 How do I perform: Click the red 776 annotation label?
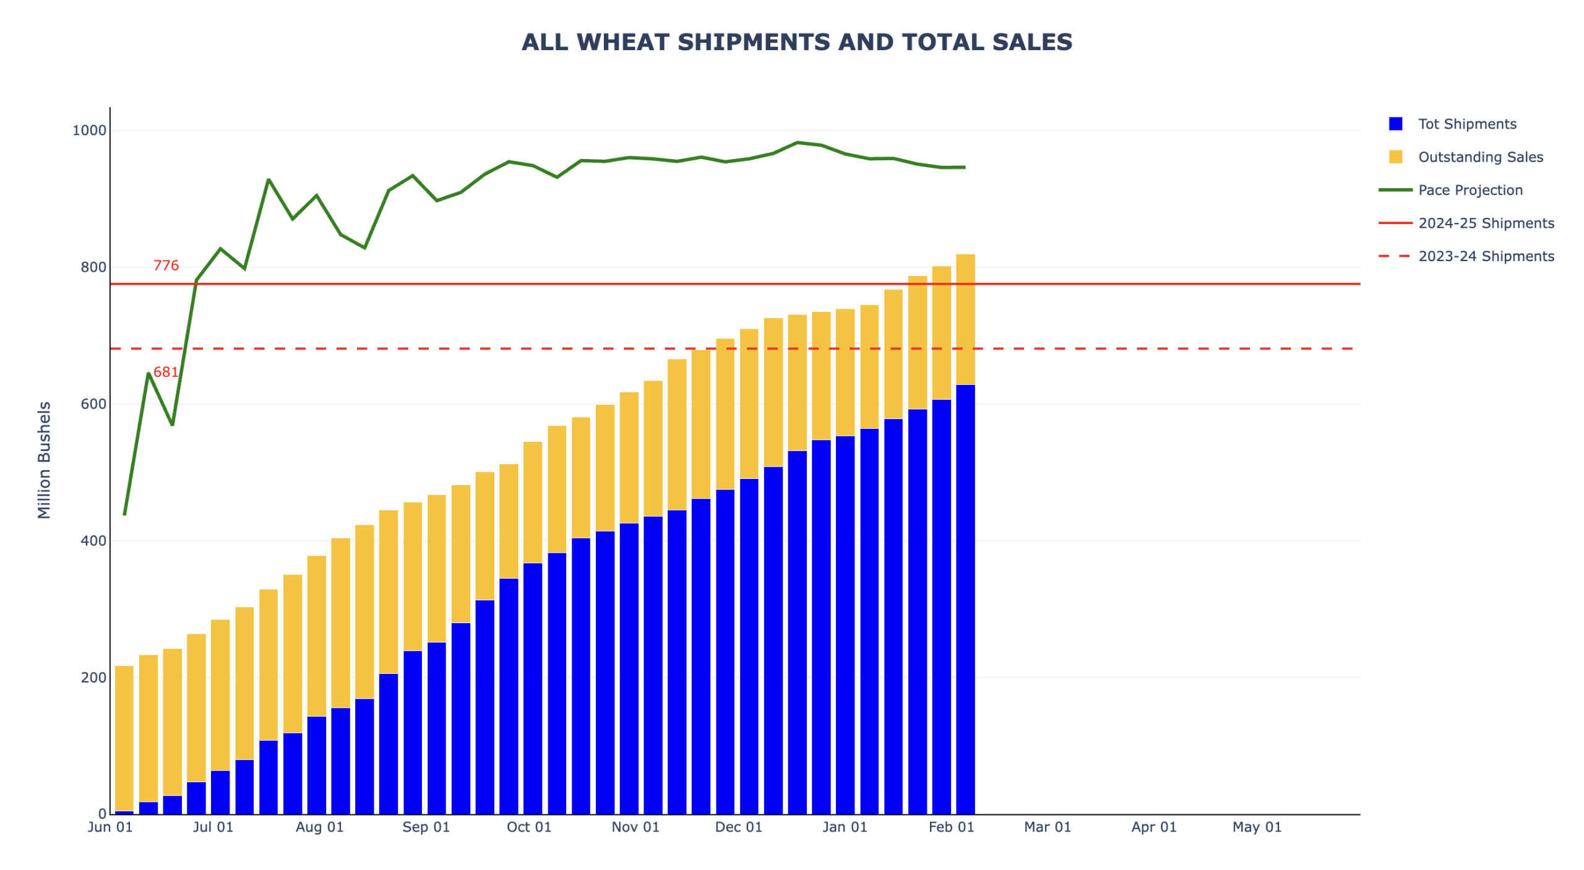[x=166, y=265]
